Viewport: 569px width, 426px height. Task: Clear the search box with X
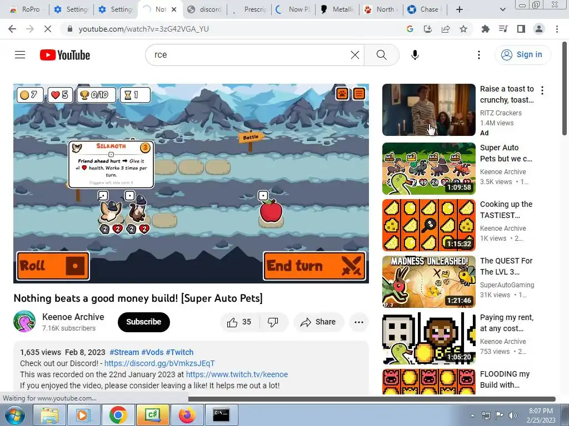click(355, 55)
